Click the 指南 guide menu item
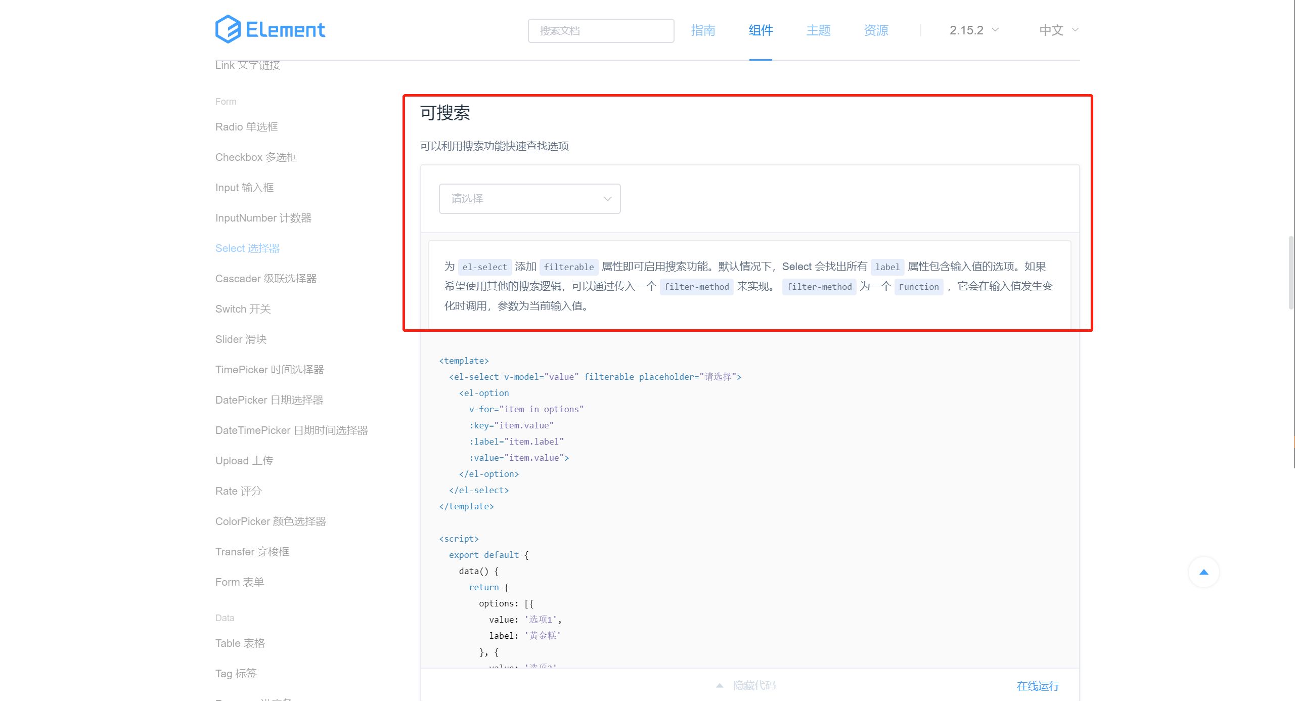This screenshot has width=1295, height=701. [701, 30]
